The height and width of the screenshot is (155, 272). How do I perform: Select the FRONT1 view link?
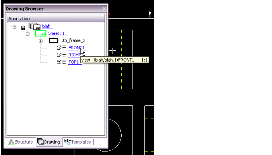(x=76, y=48)
